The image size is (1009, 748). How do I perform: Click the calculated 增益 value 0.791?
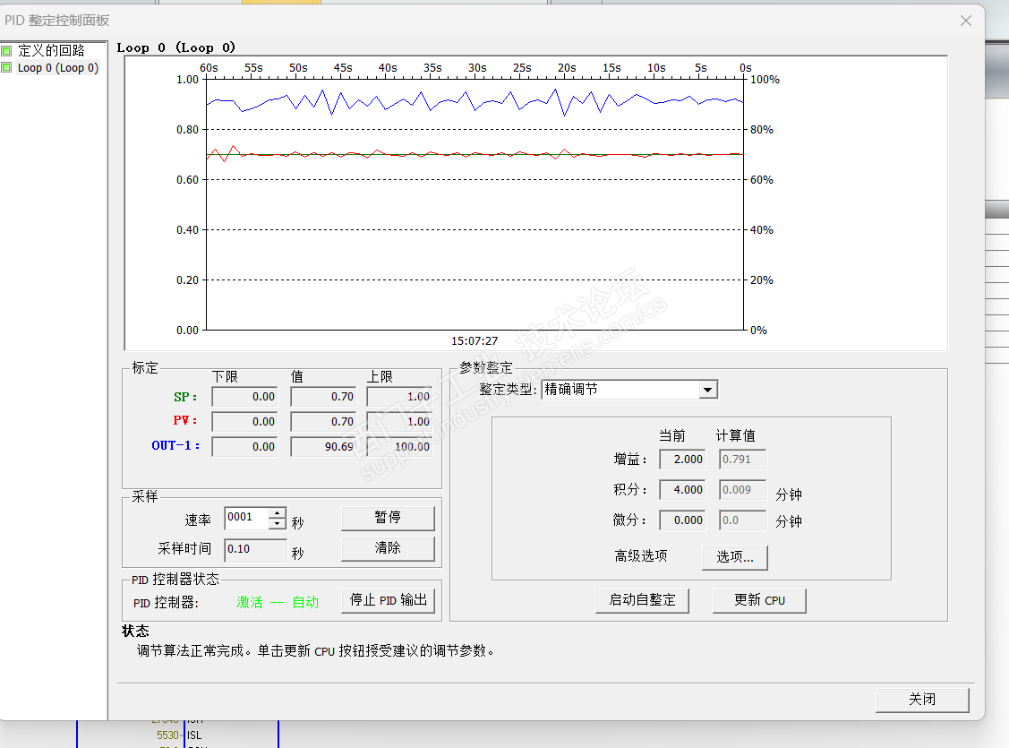point(742,460)
